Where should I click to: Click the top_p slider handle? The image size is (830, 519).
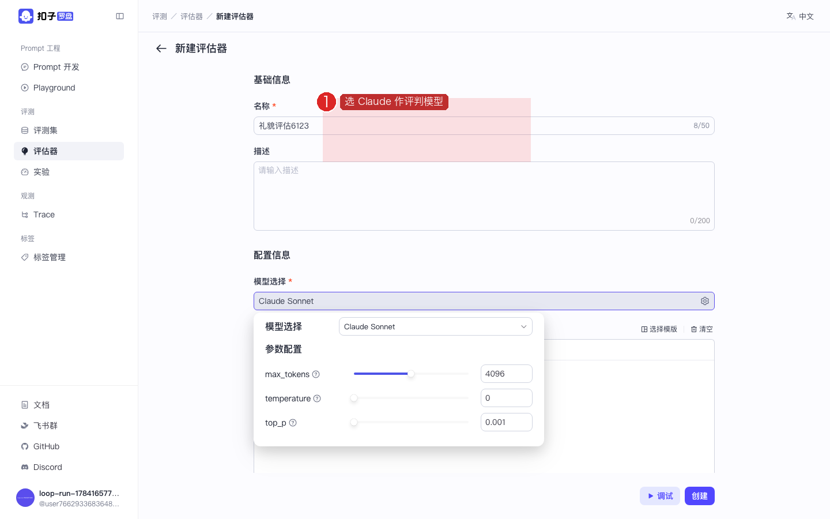point(354,422)
